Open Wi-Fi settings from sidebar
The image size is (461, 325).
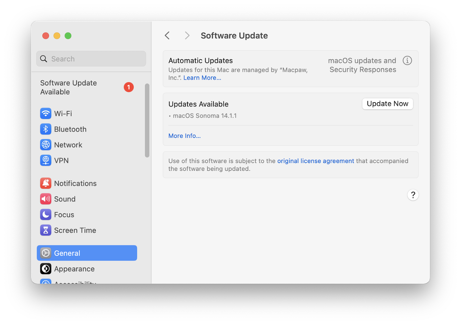63,113
